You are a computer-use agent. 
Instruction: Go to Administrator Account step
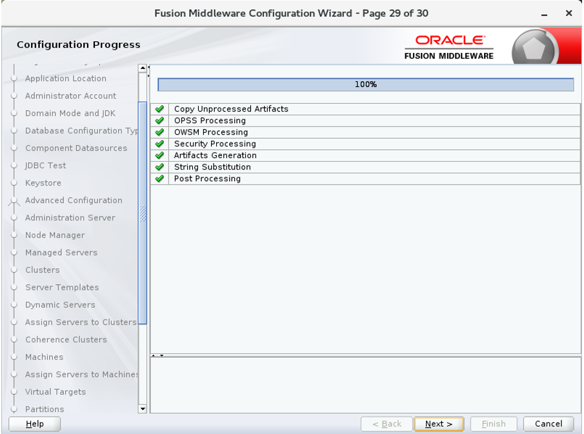[70, 96]
